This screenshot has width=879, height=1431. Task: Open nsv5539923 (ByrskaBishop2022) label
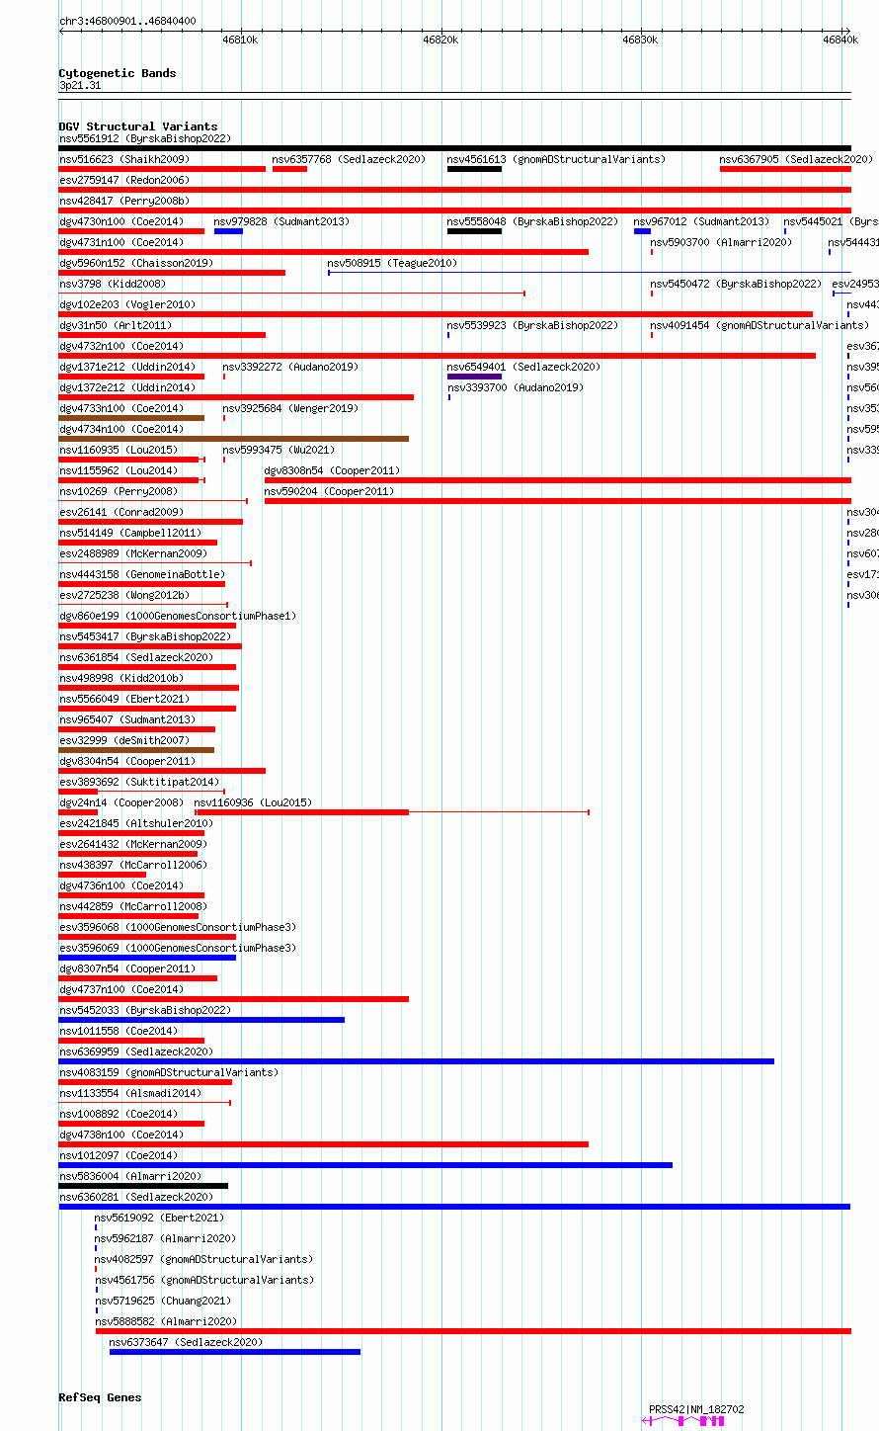(x=532, y=325)
